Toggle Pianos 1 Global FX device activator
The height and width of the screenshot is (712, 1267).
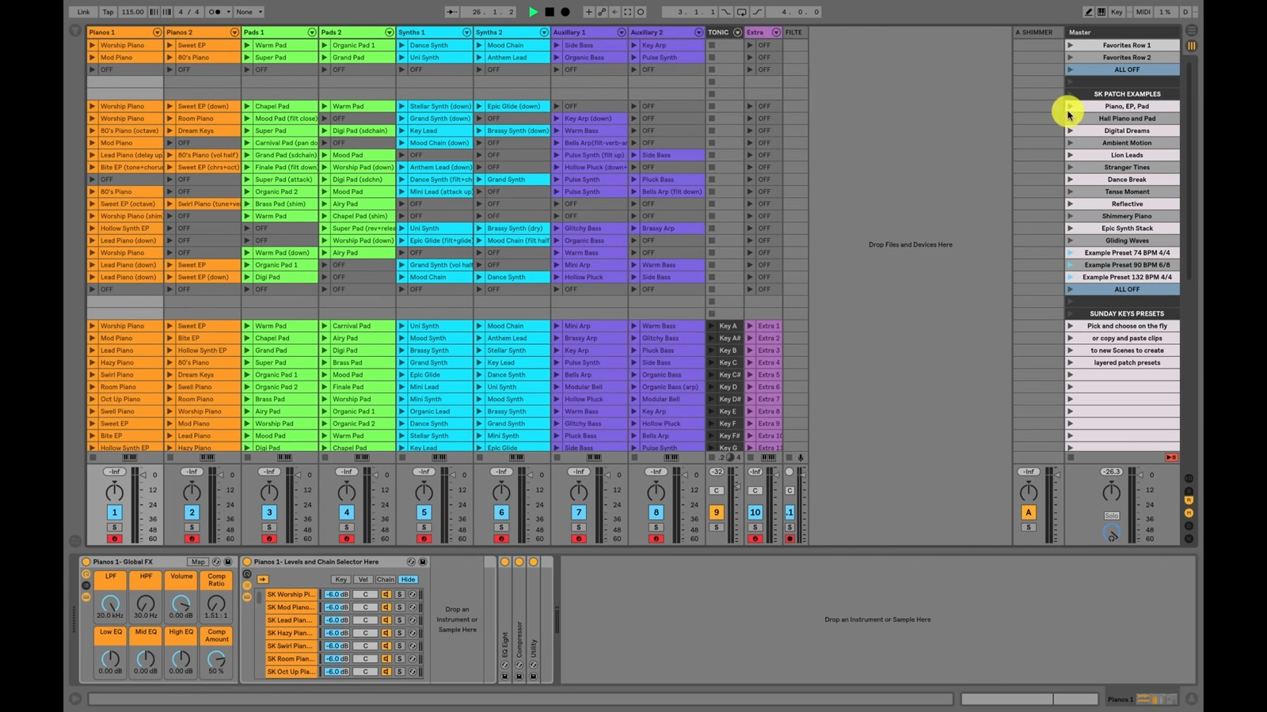(86, 562)
